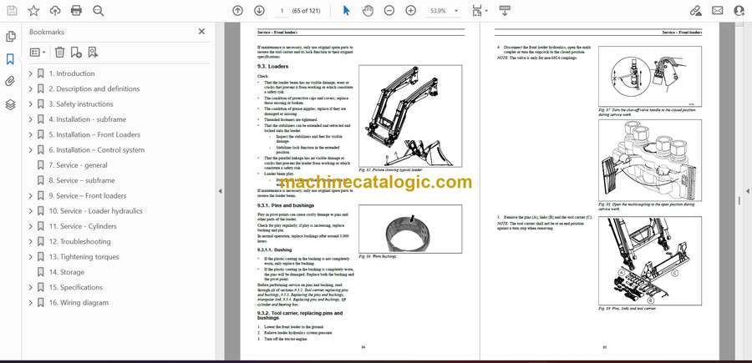This screenshot has width=752, height=363.
Task: Click the Save file icon
Action: 12,11
